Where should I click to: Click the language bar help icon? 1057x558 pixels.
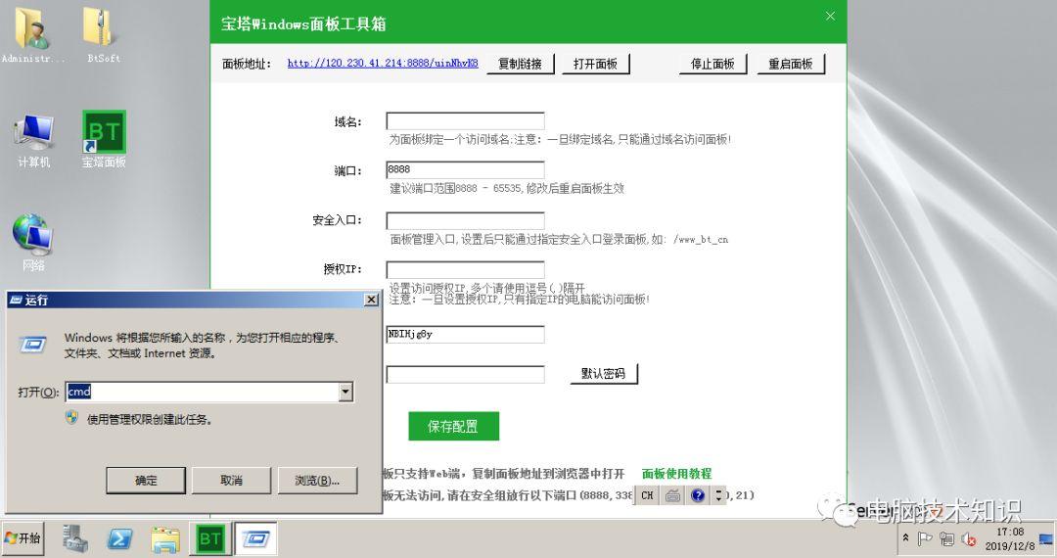pyautogui.click(x=698, y=495)
